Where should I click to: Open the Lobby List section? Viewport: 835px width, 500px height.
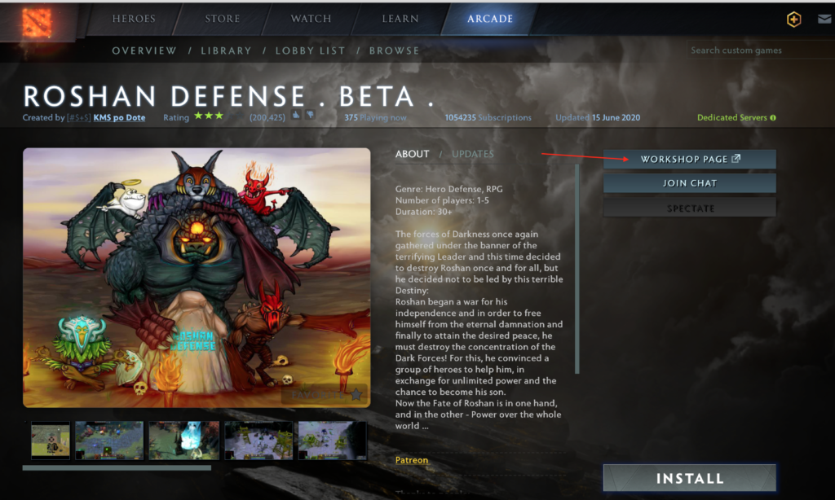tap(311, 50)
